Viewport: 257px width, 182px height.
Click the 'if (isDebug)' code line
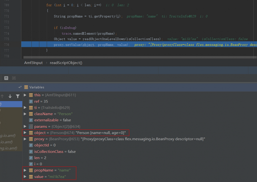(x=65, y=28)
